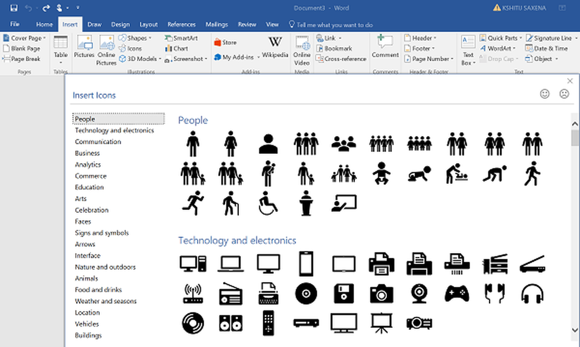The width and height of the screenshot is (580, 347).
Task: Open the File menu
Action: pos(15,24)
